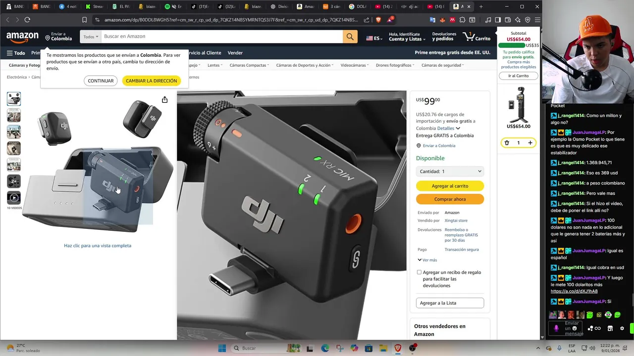
Task: Open the Drones fotográficos category dropdown
Action: [395, 65]
